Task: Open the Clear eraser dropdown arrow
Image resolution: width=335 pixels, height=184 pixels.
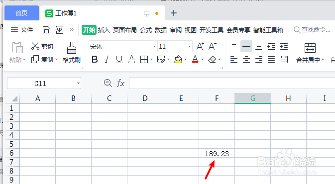Action: [x=220, y=59]
